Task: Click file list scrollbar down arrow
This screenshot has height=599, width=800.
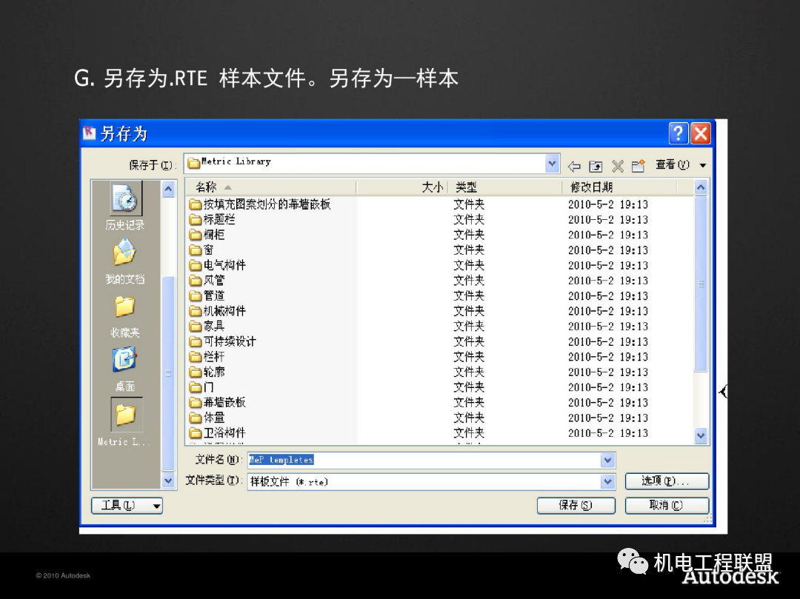Action: coord(701,435)
